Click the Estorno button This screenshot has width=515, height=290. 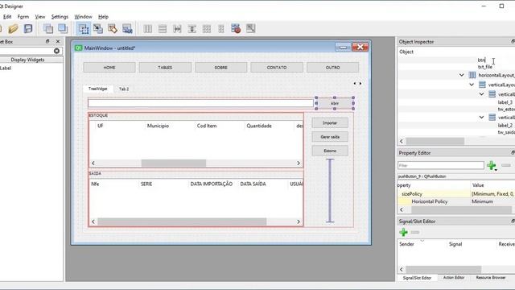pos(330,151)
